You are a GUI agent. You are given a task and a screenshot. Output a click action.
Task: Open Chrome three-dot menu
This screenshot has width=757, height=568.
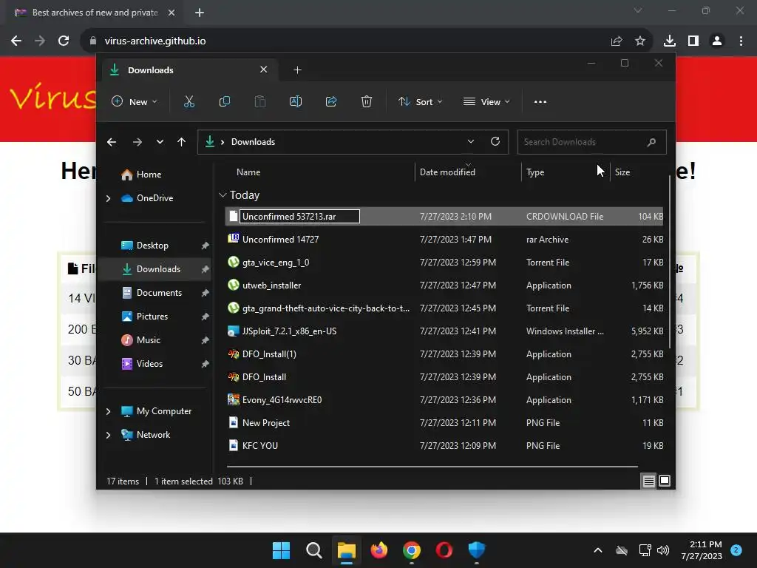pos(741,41)
